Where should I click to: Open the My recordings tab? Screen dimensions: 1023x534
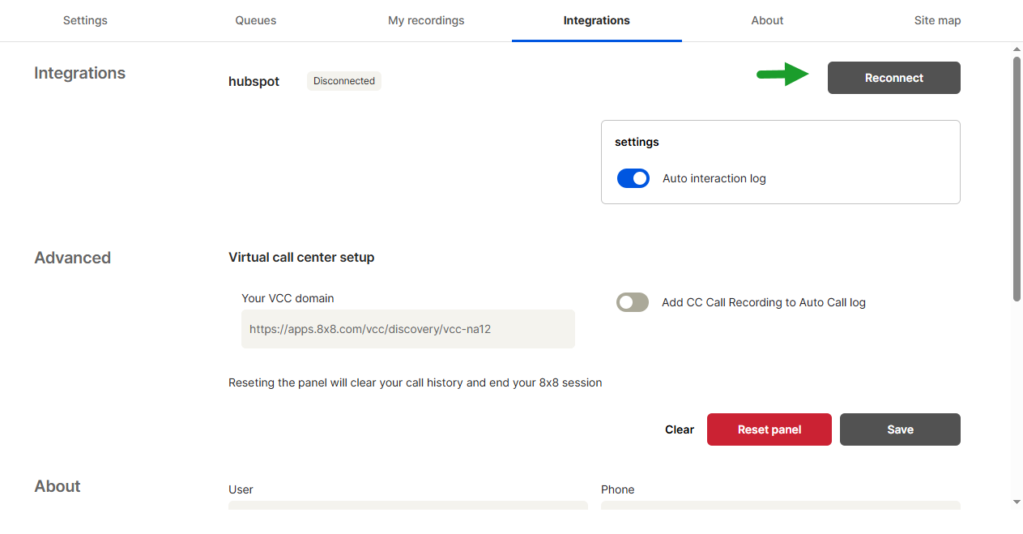426,20
